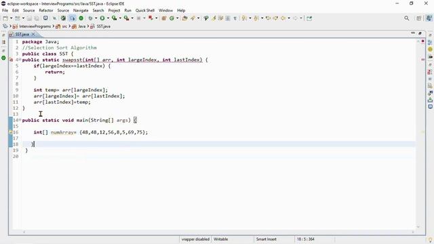434x244 pixels.
Task: Click the Pin Editor icon
Action: click(x=309, y=18)
